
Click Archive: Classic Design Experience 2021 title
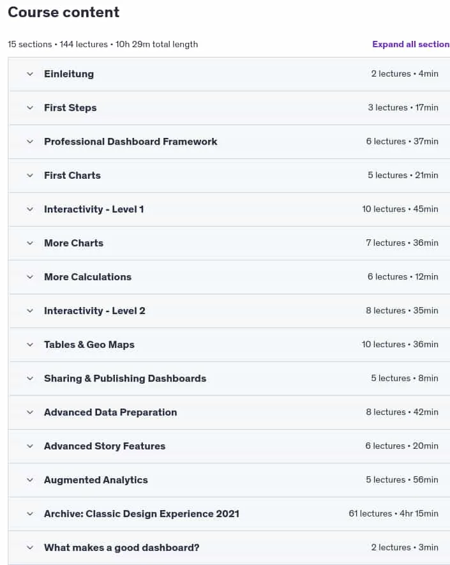[x=142, y=514]
